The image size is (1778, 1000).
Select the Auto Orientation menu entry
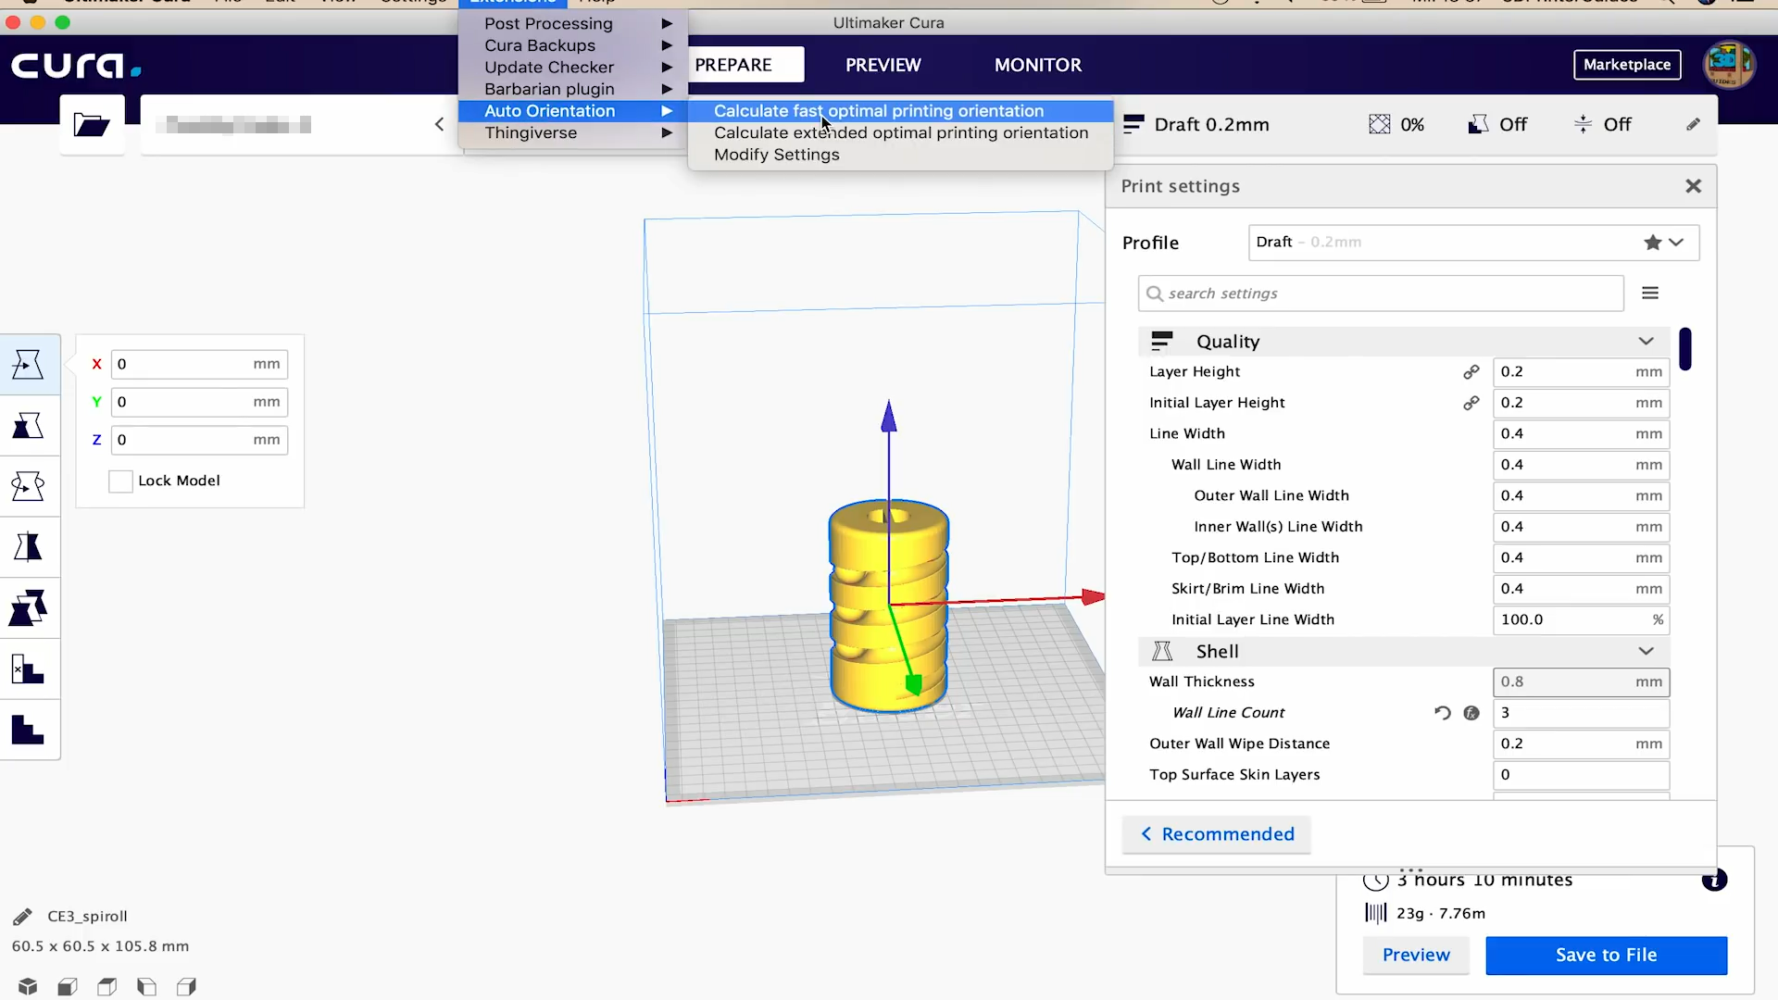point(574,111)
